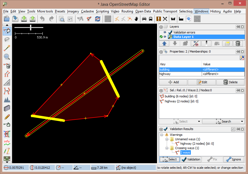
Task: Toggle the show/hide layer button in Layers panel
Action: click(x=196, y=43)
